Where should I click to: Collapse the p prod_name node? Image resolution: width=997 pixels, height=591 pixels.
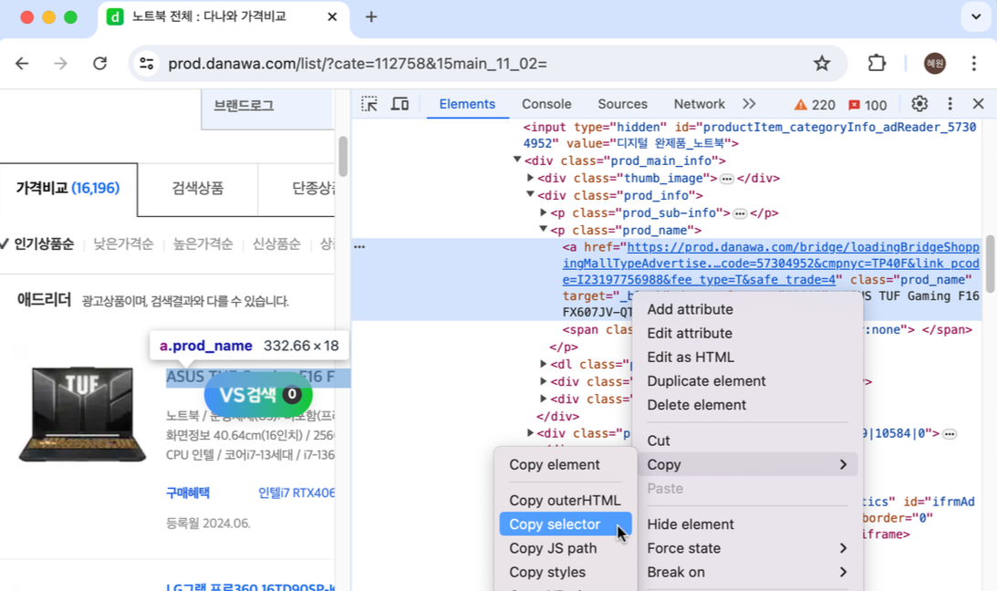tap(543, 230)
